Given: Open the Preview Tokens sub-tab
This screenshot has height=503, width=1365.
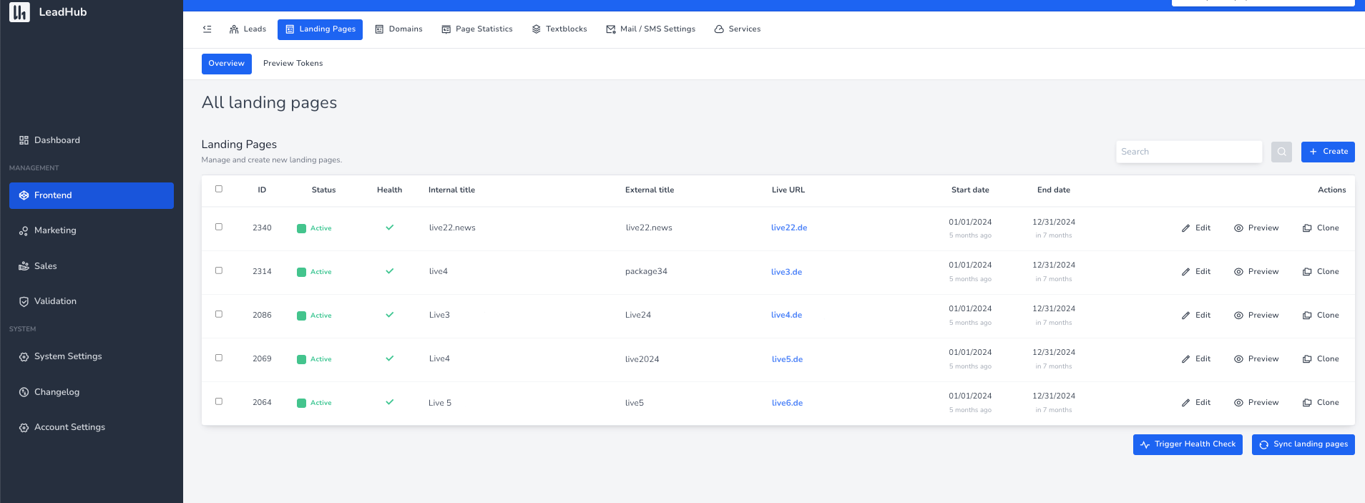Looking at the screenshot, I should (x=293, y=64).
